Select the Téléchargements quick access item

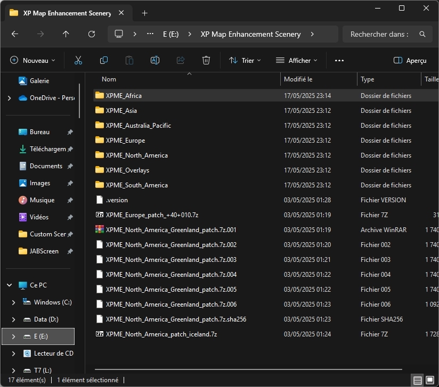[x=47, y=149]
